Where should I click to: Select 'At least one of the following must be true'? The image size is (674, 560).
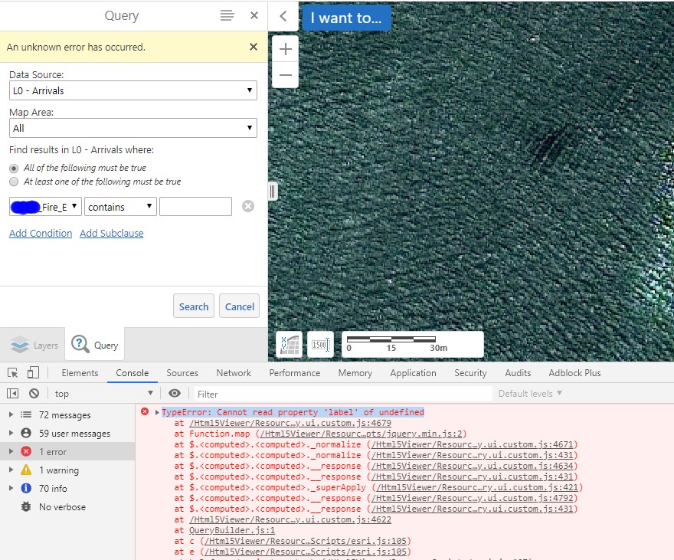click(x=14, y=182)
